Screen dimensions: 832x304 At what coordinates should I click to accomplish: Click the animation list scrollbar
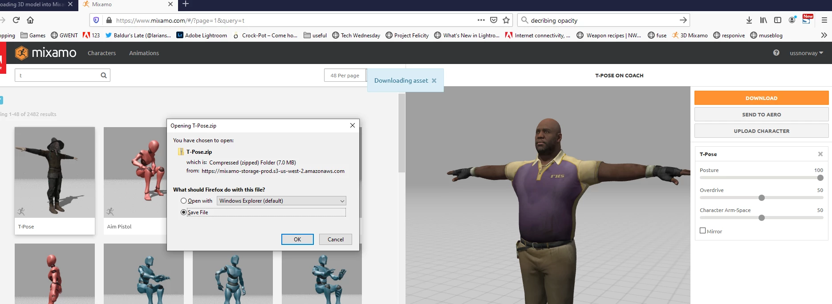pyautogui.click(x=402, y=133)
